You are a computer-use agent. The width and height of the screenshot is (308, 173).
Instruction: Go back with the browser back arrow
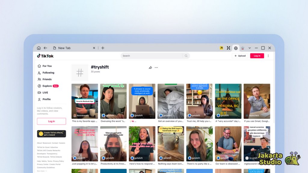pyautogui.click(x=45, y=48)
